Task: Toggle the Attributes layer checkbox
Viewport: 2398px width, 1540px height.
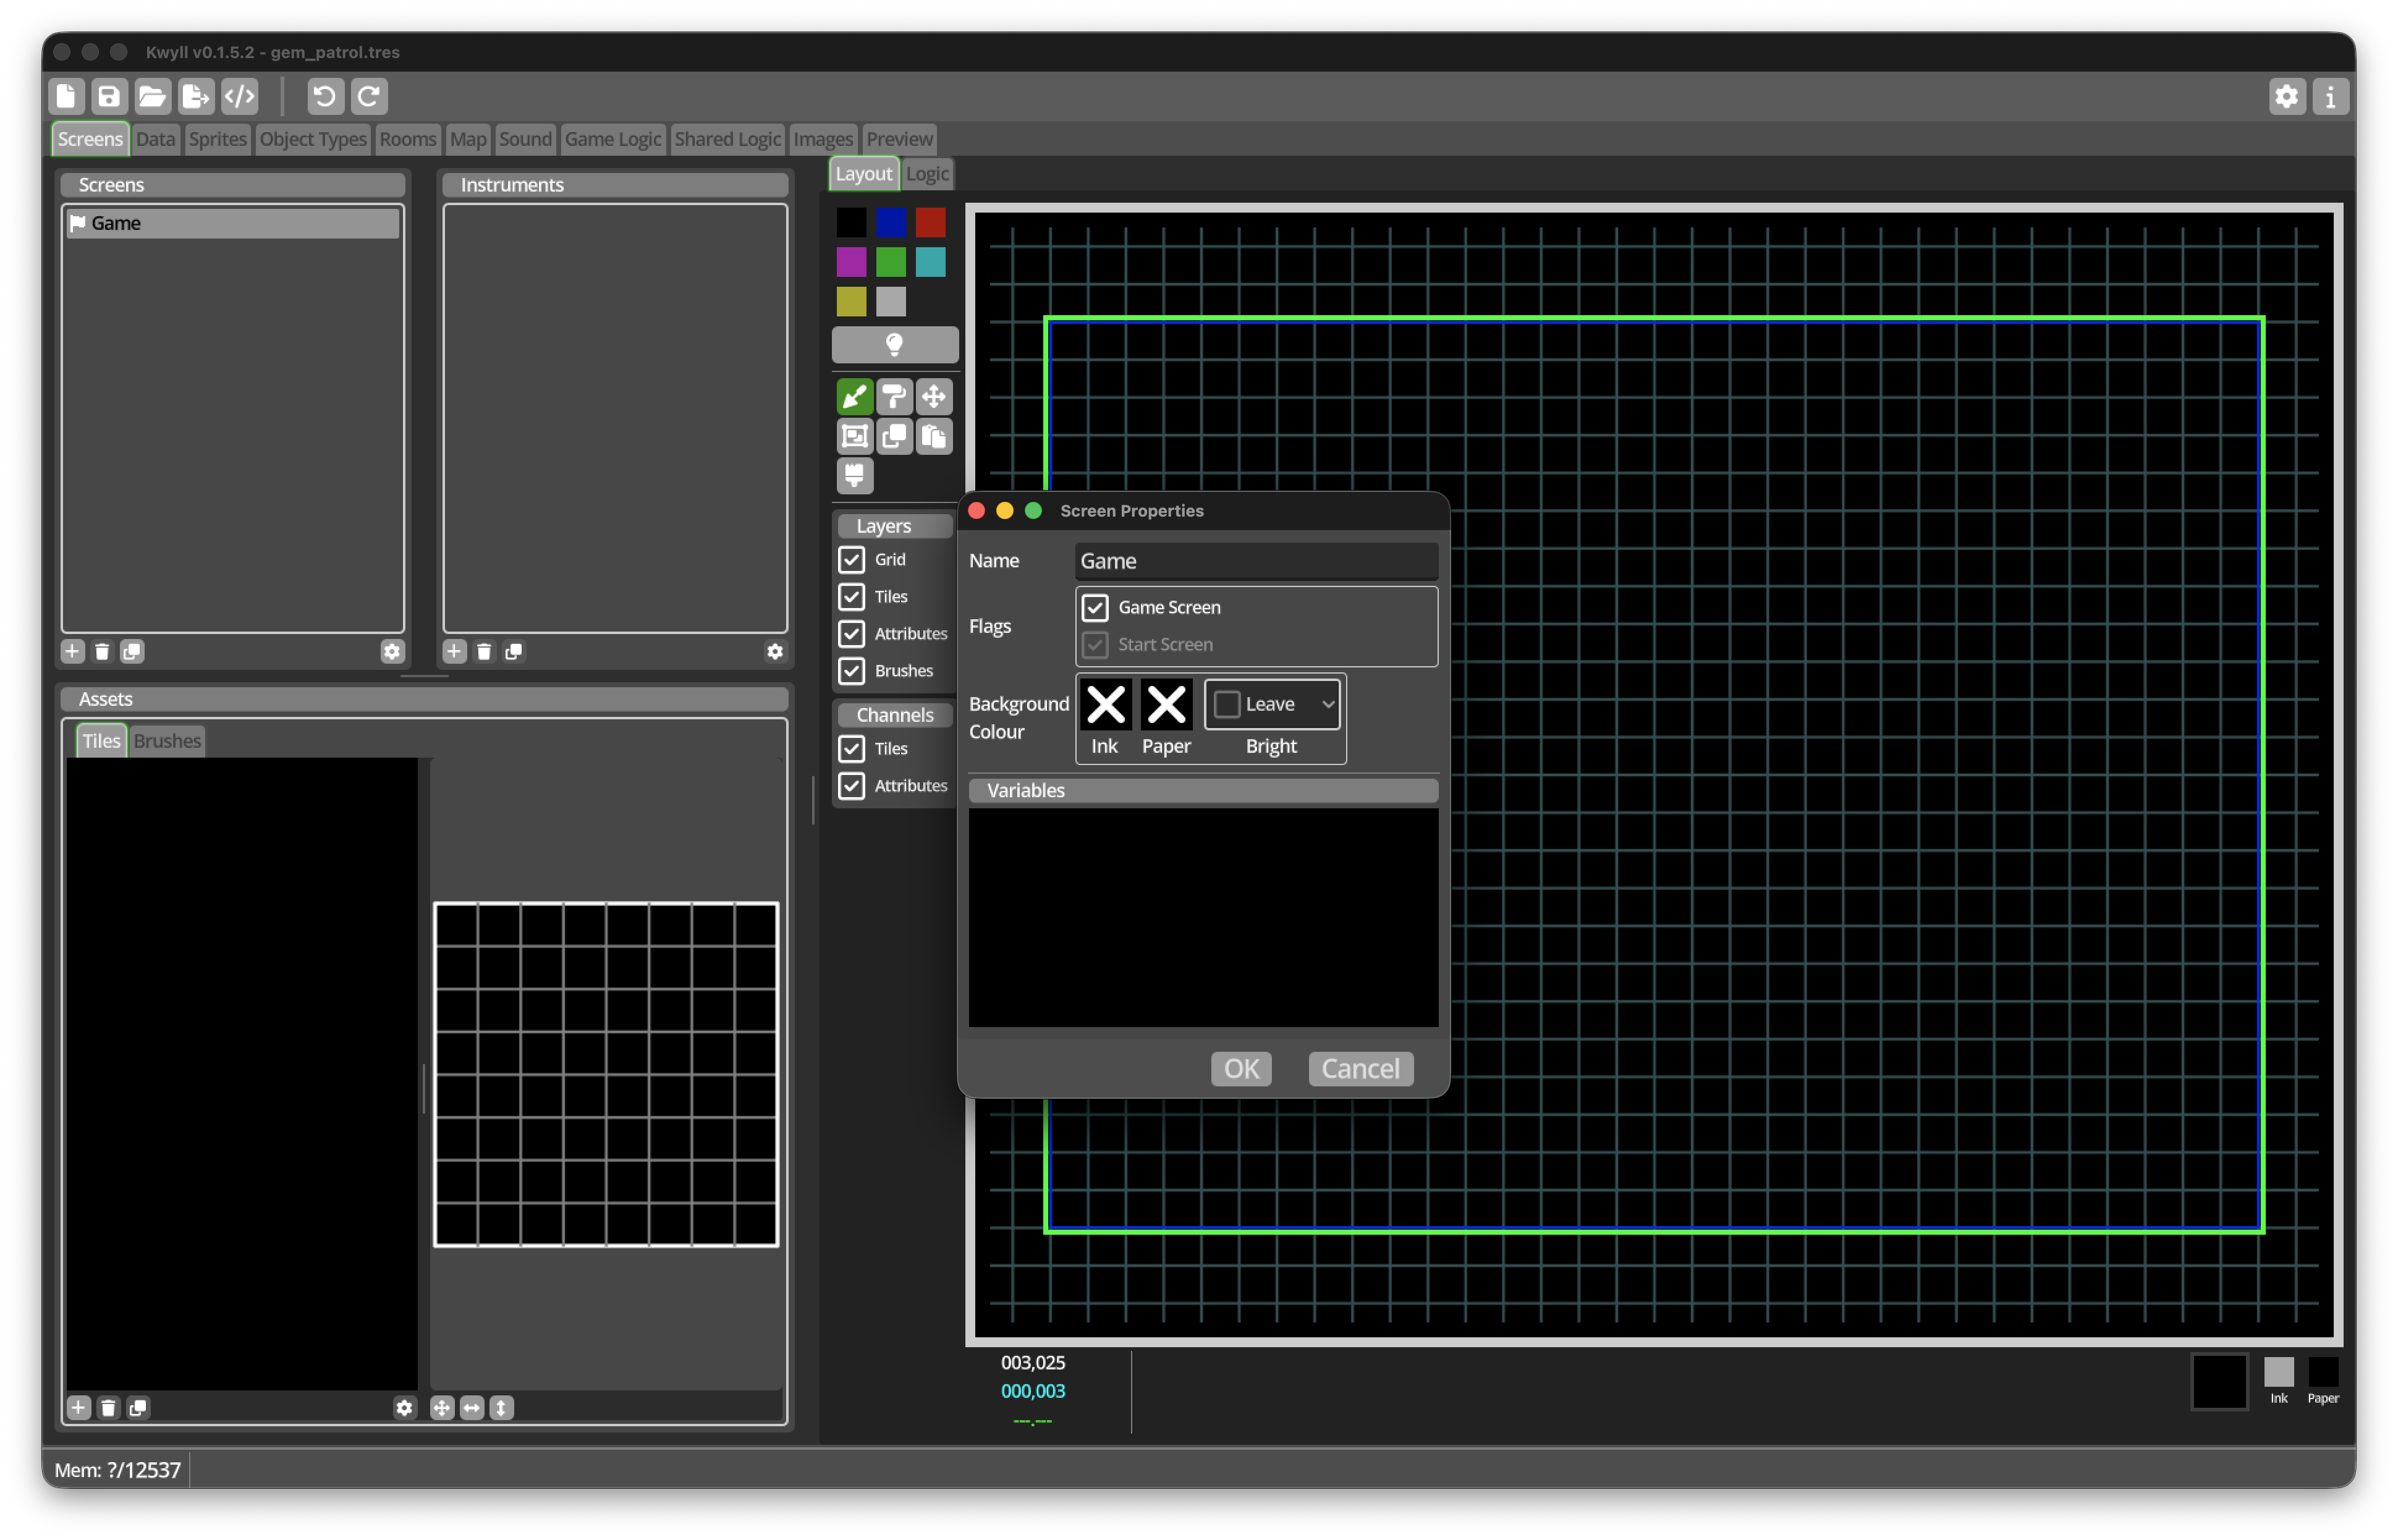Action: [x=851, y=634]
